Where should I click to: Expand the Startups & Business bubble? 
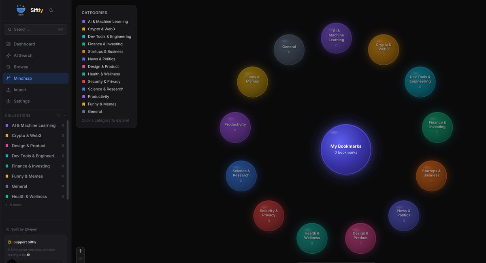[x=431, y=176]
